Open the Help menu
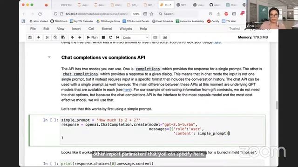This screenshot has height=167, width=298. point(143,29)
